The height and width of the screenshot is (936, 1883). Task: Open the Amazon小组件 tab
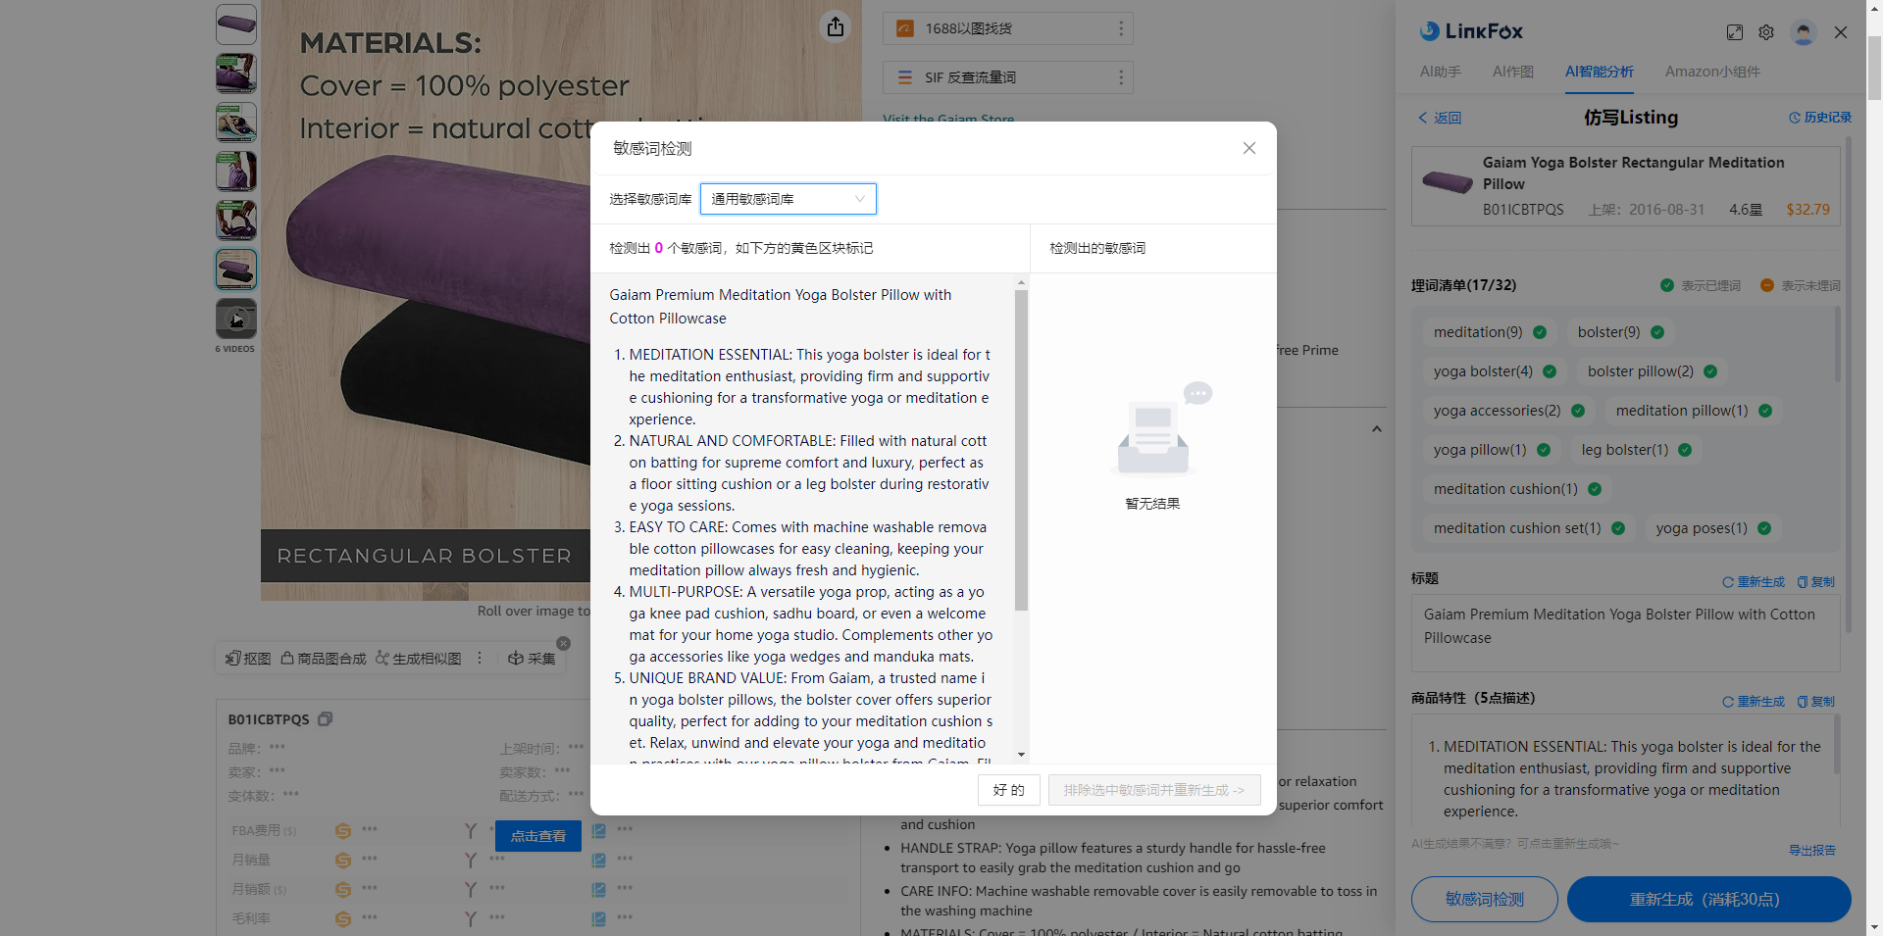coord(1712,72)
